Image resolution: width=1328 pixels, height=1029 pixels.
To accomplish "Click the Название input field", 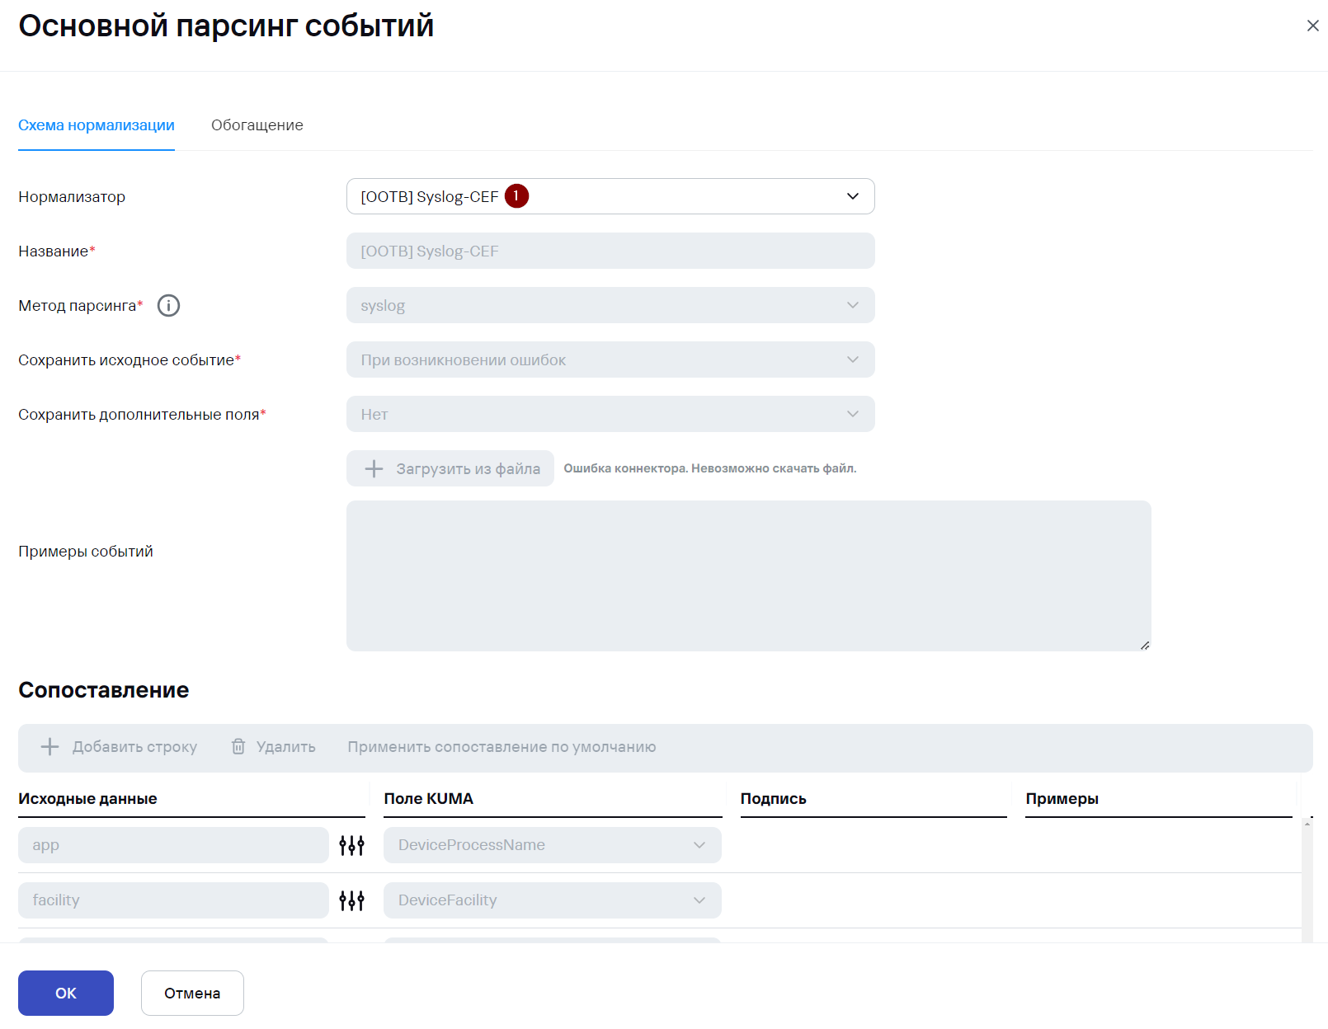I will 610,251.
